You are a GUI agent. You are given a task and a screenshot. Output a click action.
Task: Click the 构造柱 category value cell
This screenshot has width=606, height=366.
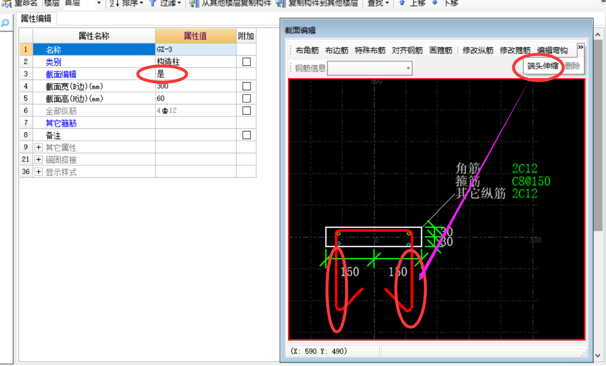tap(196, 62)
